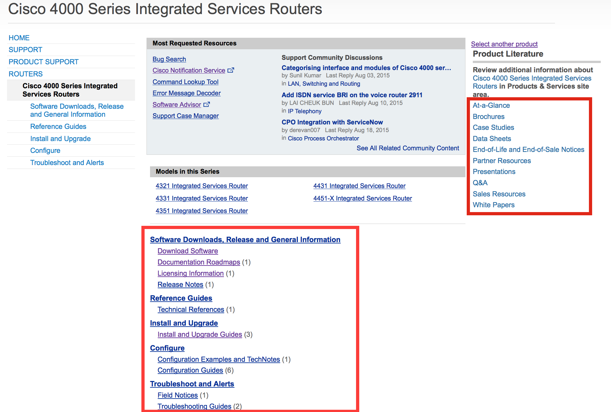Viewport: 611px width, 412px height.
Task: Open Q&A literature link
Action: [x=480, y=183]
